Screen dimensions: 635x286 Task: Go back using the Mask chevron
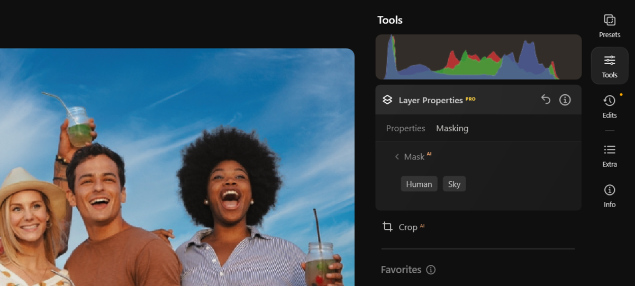397,157
